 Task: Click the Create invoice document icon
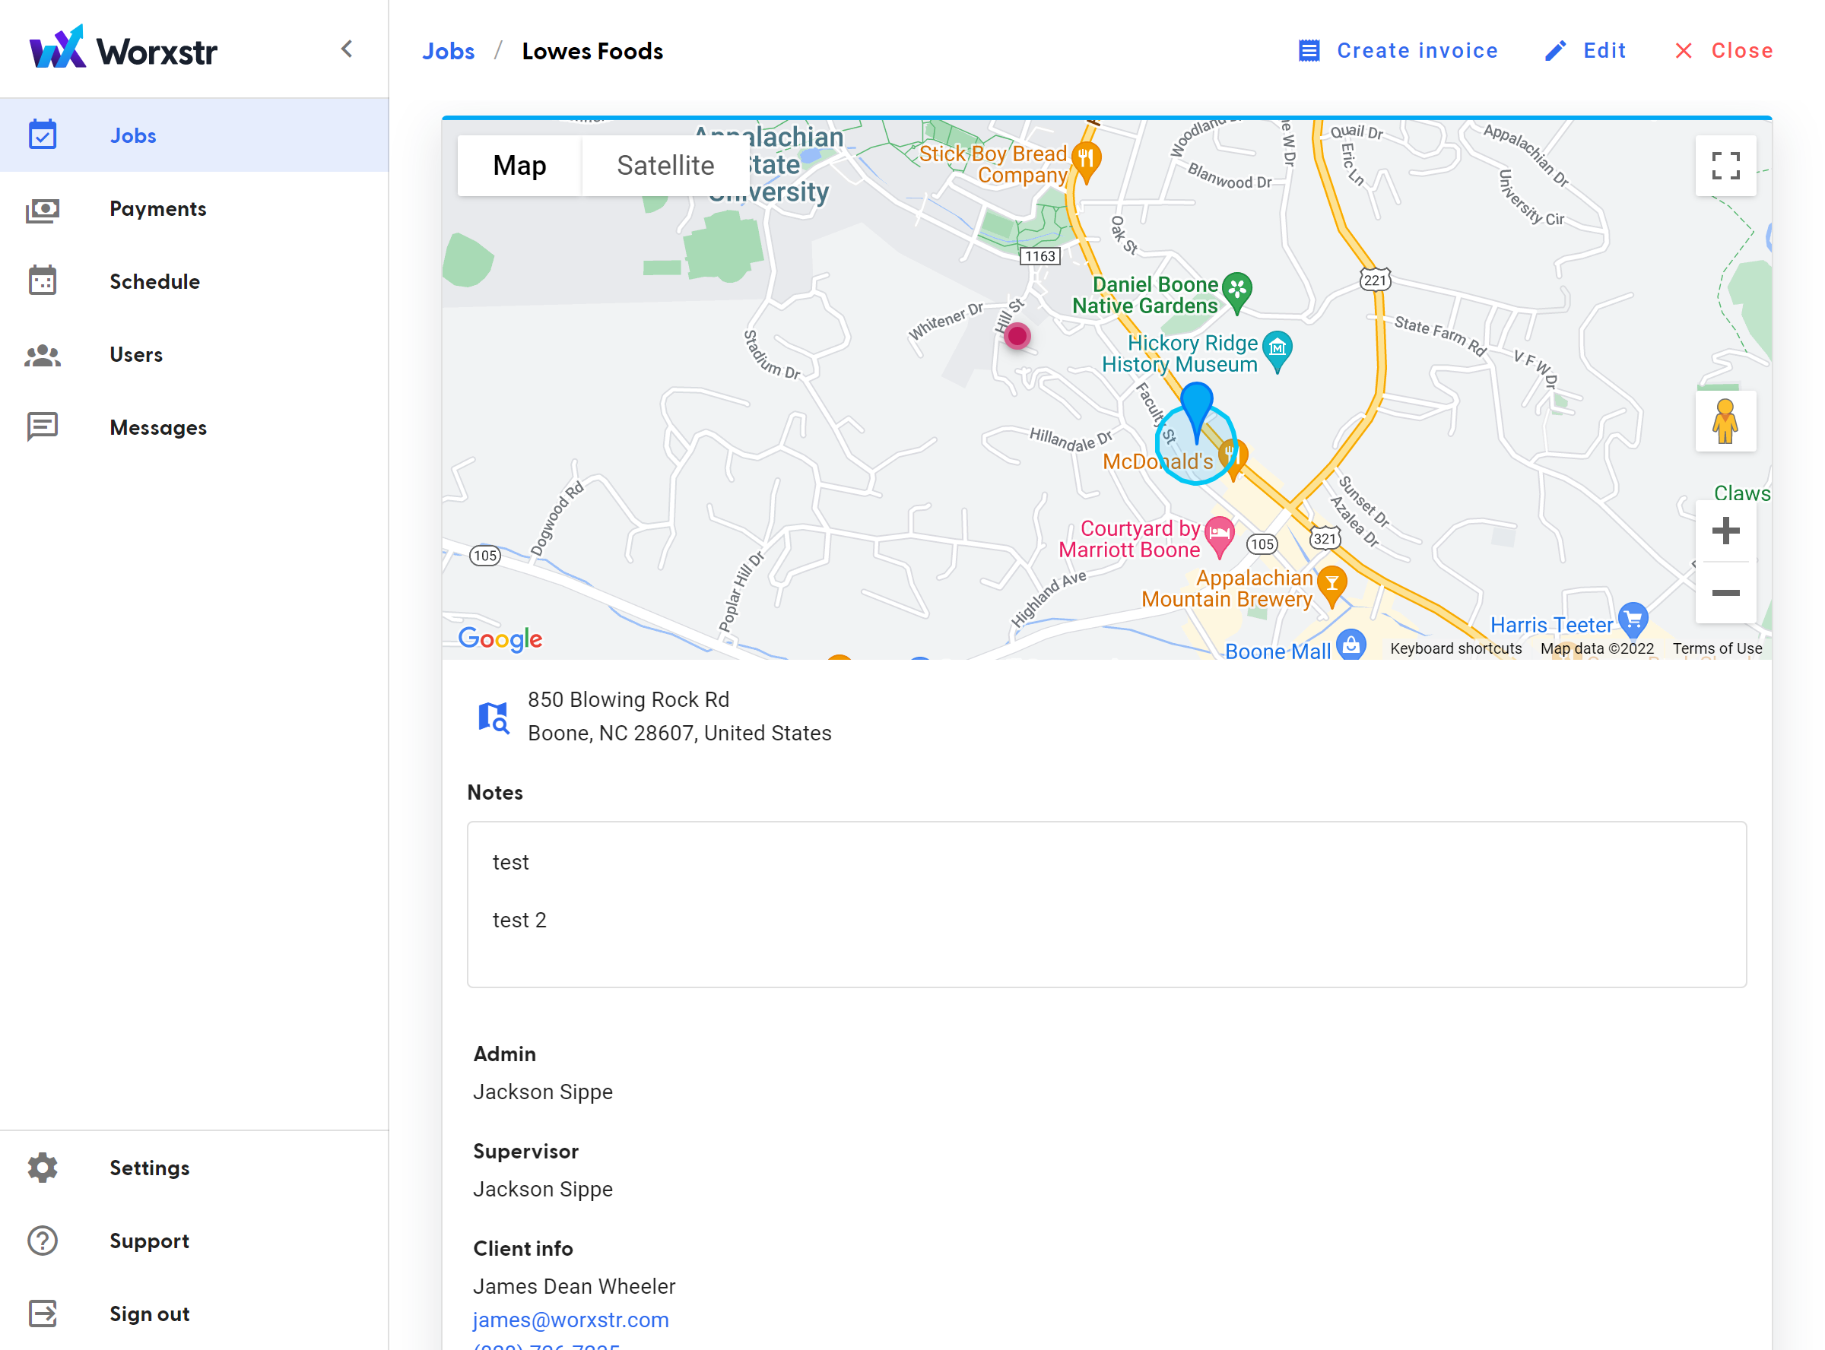1309,51
